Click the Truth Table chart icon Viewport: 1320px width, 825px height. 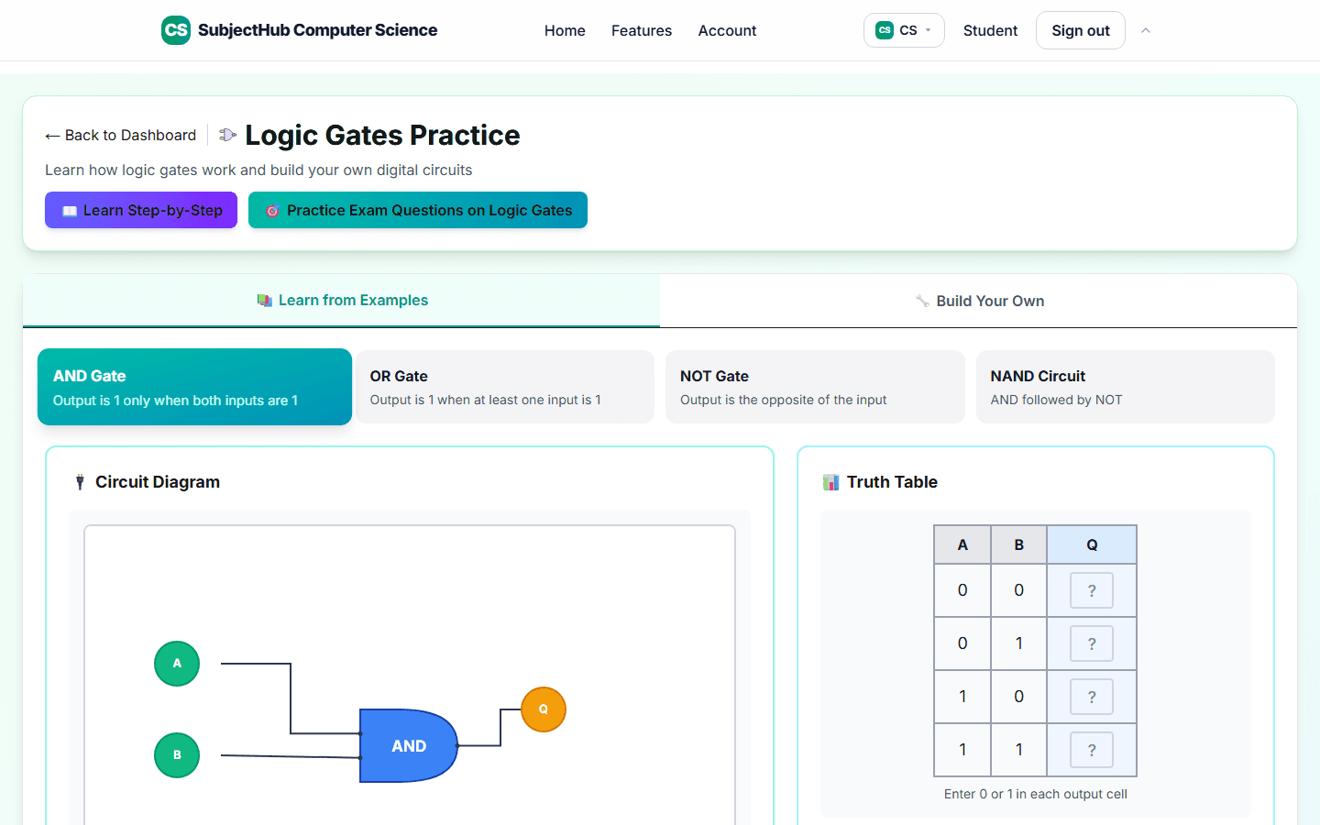pos(831,482)
